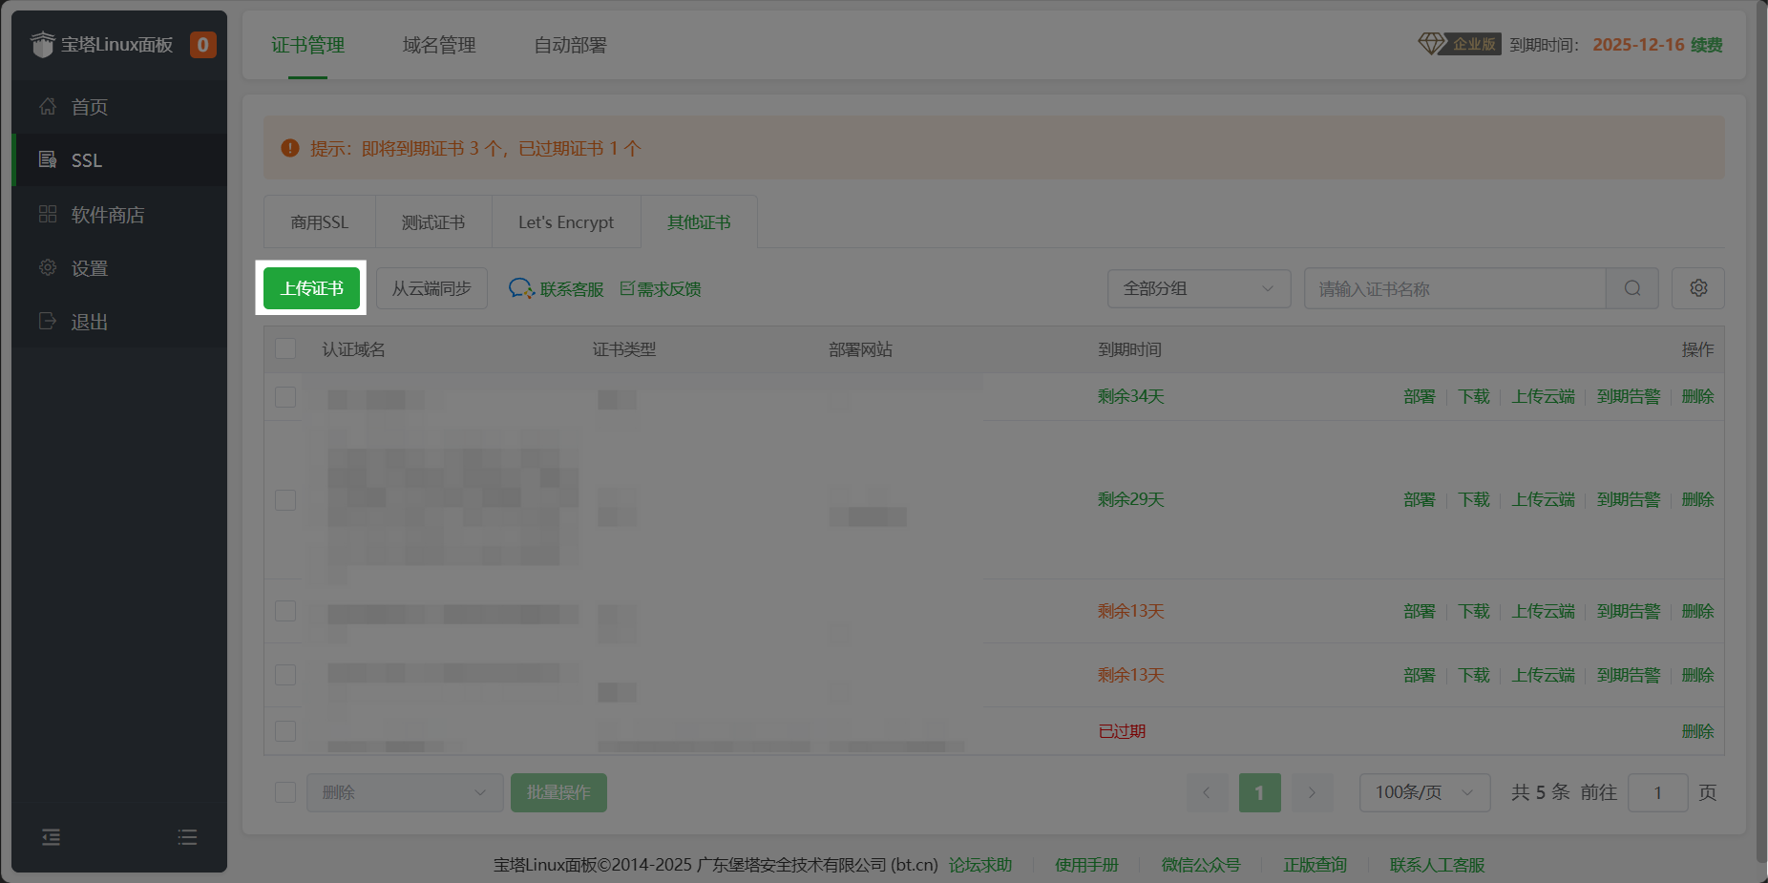Viewport: 1768px width, 883px height.
Task: Open the table settings gear icon
Action: click(1698, 287)
